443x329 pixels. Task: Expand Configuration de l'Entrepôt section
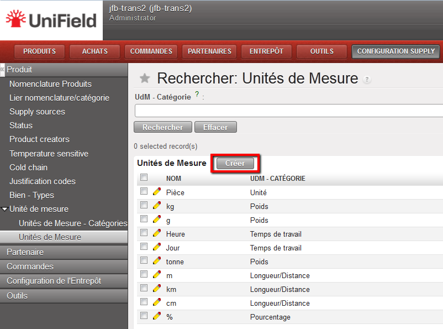64,281
